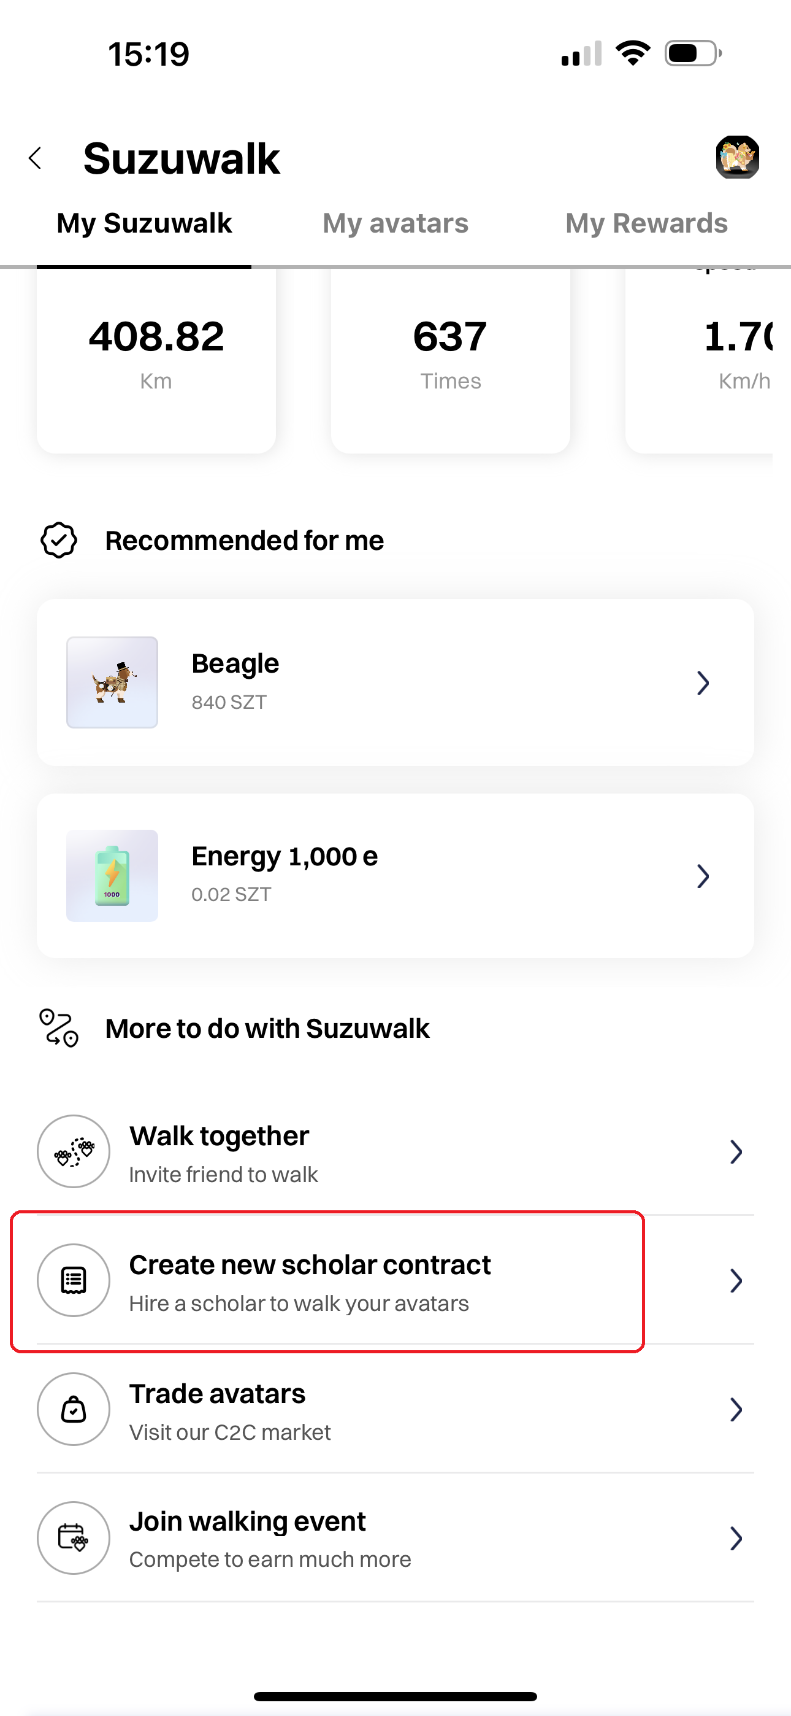Expand the Beagle item chevron
The width and height of the screenshot is (791, 1716).
tap(703, 683)
